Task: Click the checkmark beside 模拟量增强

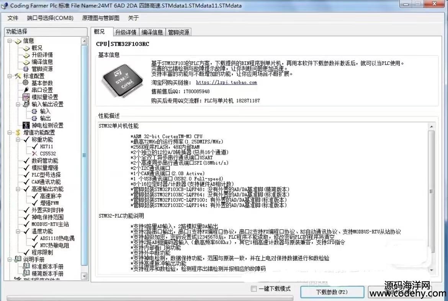Action: [26, 168]
